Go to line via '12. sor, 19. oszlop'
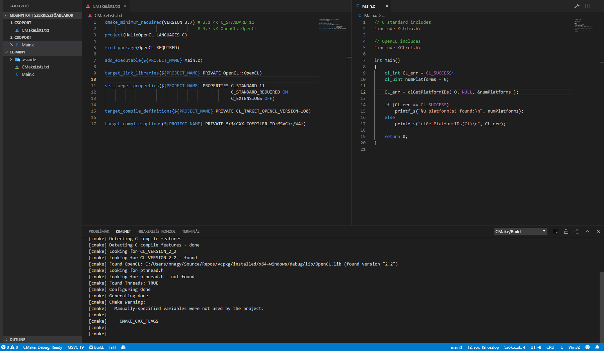Screen dimensions: 604x351 point(483,347)
